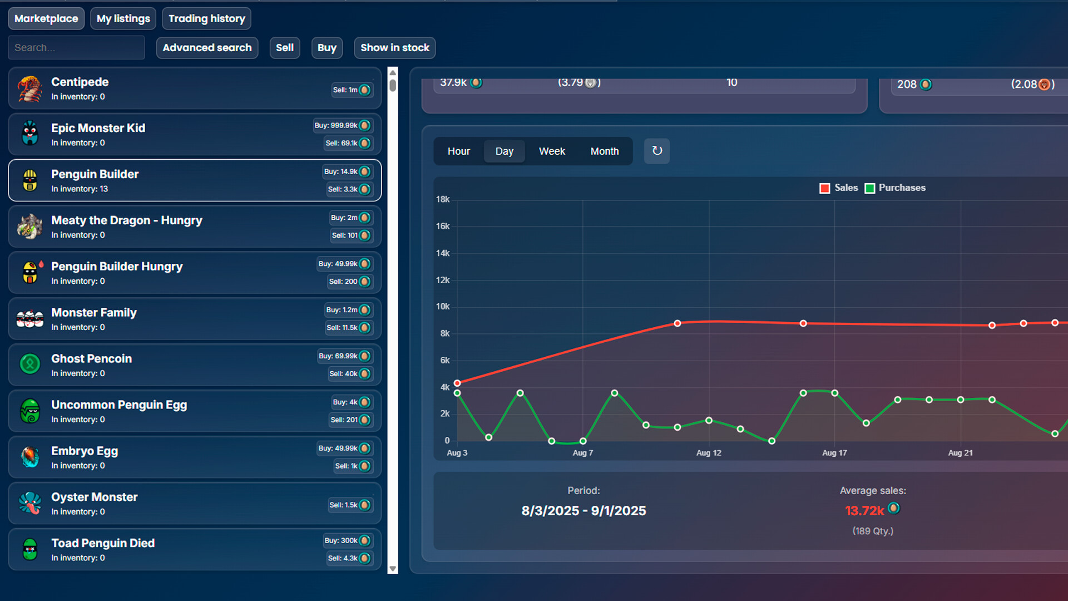Click the coin icon beside Average sales value
The width and height of the screenshot is (1068, 601).
click(x=893, y=508)
